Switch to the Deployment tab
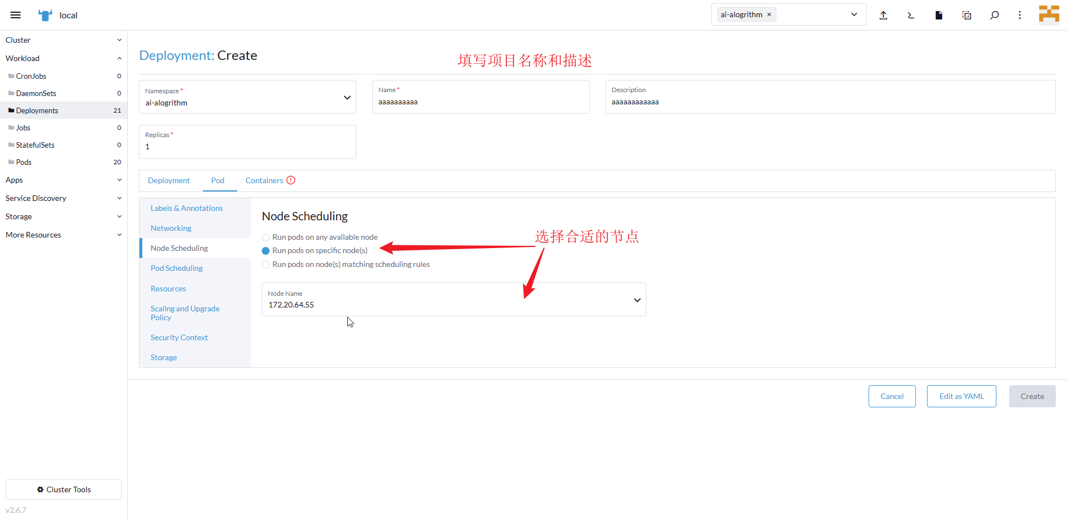Image resolution: width=1067 pixels, height=520 pixels. 169,180
